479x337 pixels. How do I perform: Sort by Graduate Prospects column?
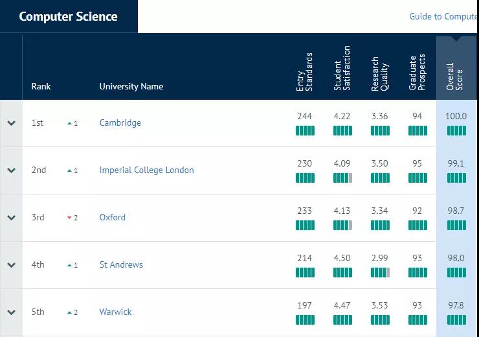[417, 72]
